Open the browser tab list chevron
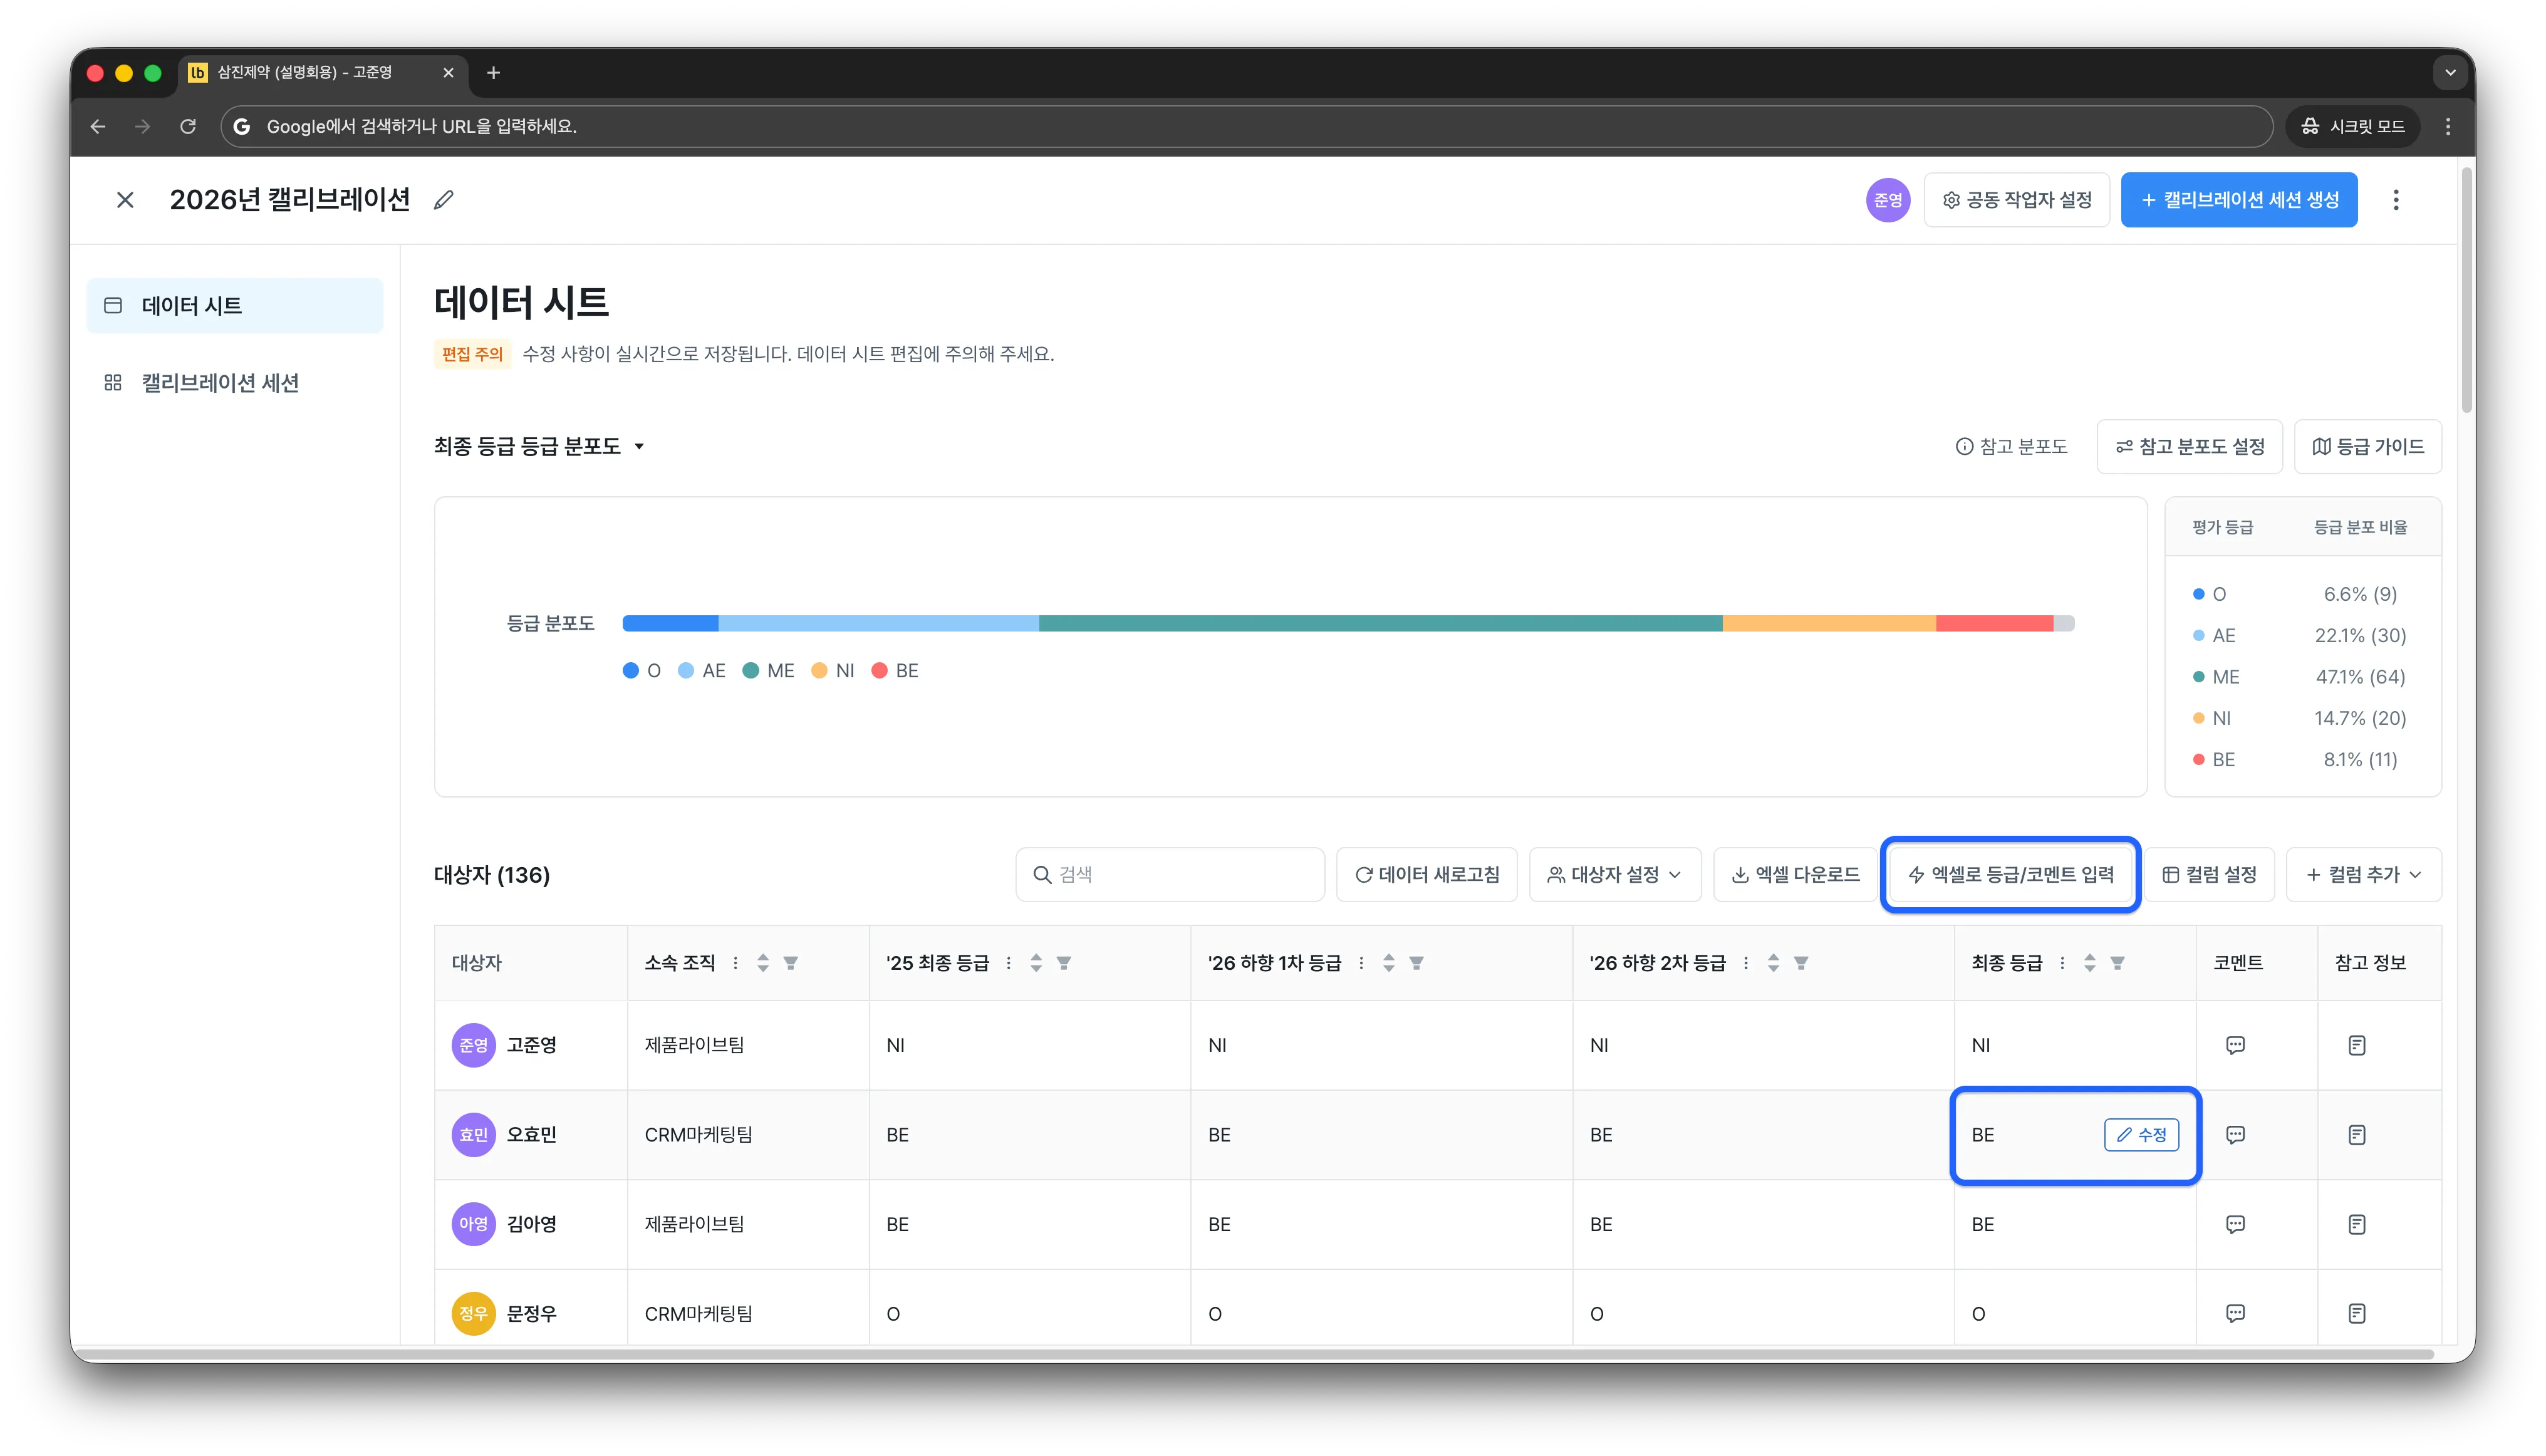This screenshot has height=1456, width=2546. pyautogui.click(x=2449, y=73)
